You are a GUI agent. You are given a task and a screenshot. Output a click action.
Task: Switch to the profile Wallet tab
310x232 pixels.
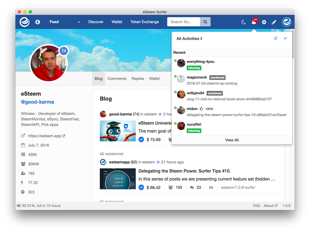tap(154, 78)
